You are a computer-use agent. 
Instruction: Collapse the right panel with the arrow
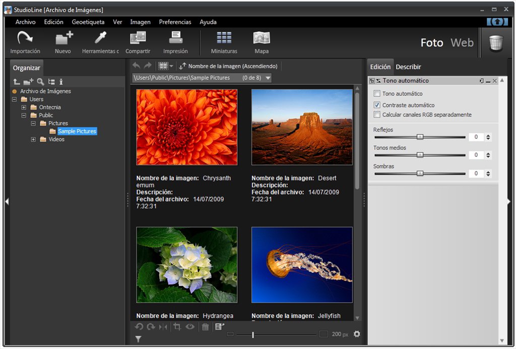click(x=509, y=202)
